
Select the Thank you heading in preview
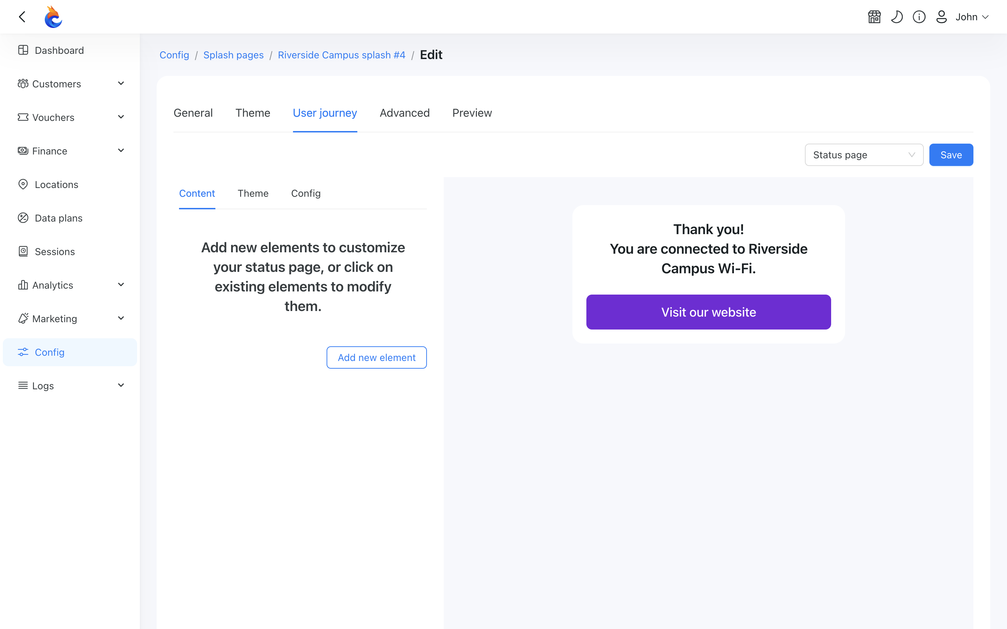point(708,229)
